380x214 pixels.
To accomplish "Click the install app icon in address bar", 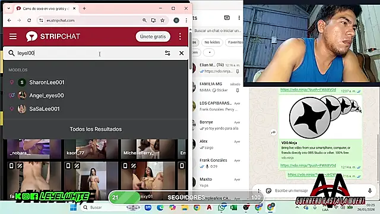I will pyautogui.click(x=153, y=20).
